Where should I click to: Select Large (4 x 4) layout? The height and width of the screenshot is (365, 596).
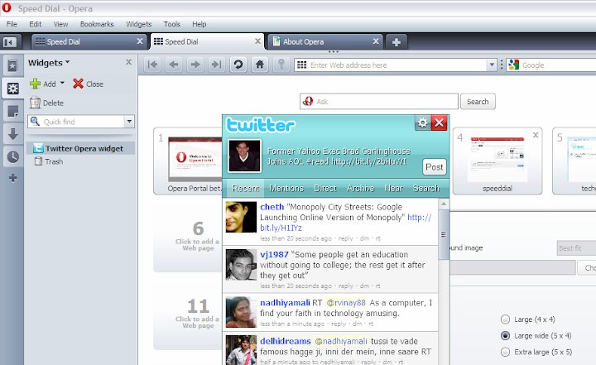[505, 319]
